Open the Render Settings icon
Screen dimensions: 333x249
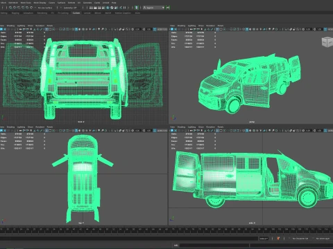point(103,8)
